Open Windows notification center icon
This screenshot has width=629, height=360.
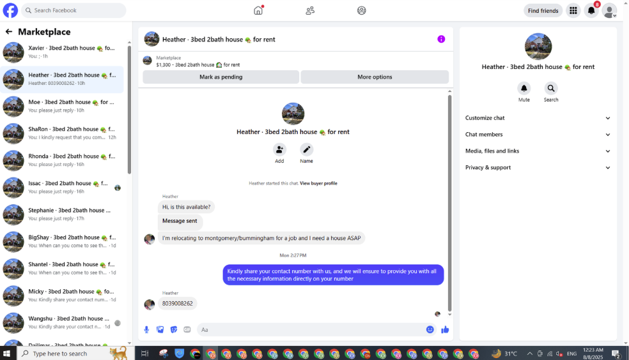pyautogui.click(x=616, y=354)
